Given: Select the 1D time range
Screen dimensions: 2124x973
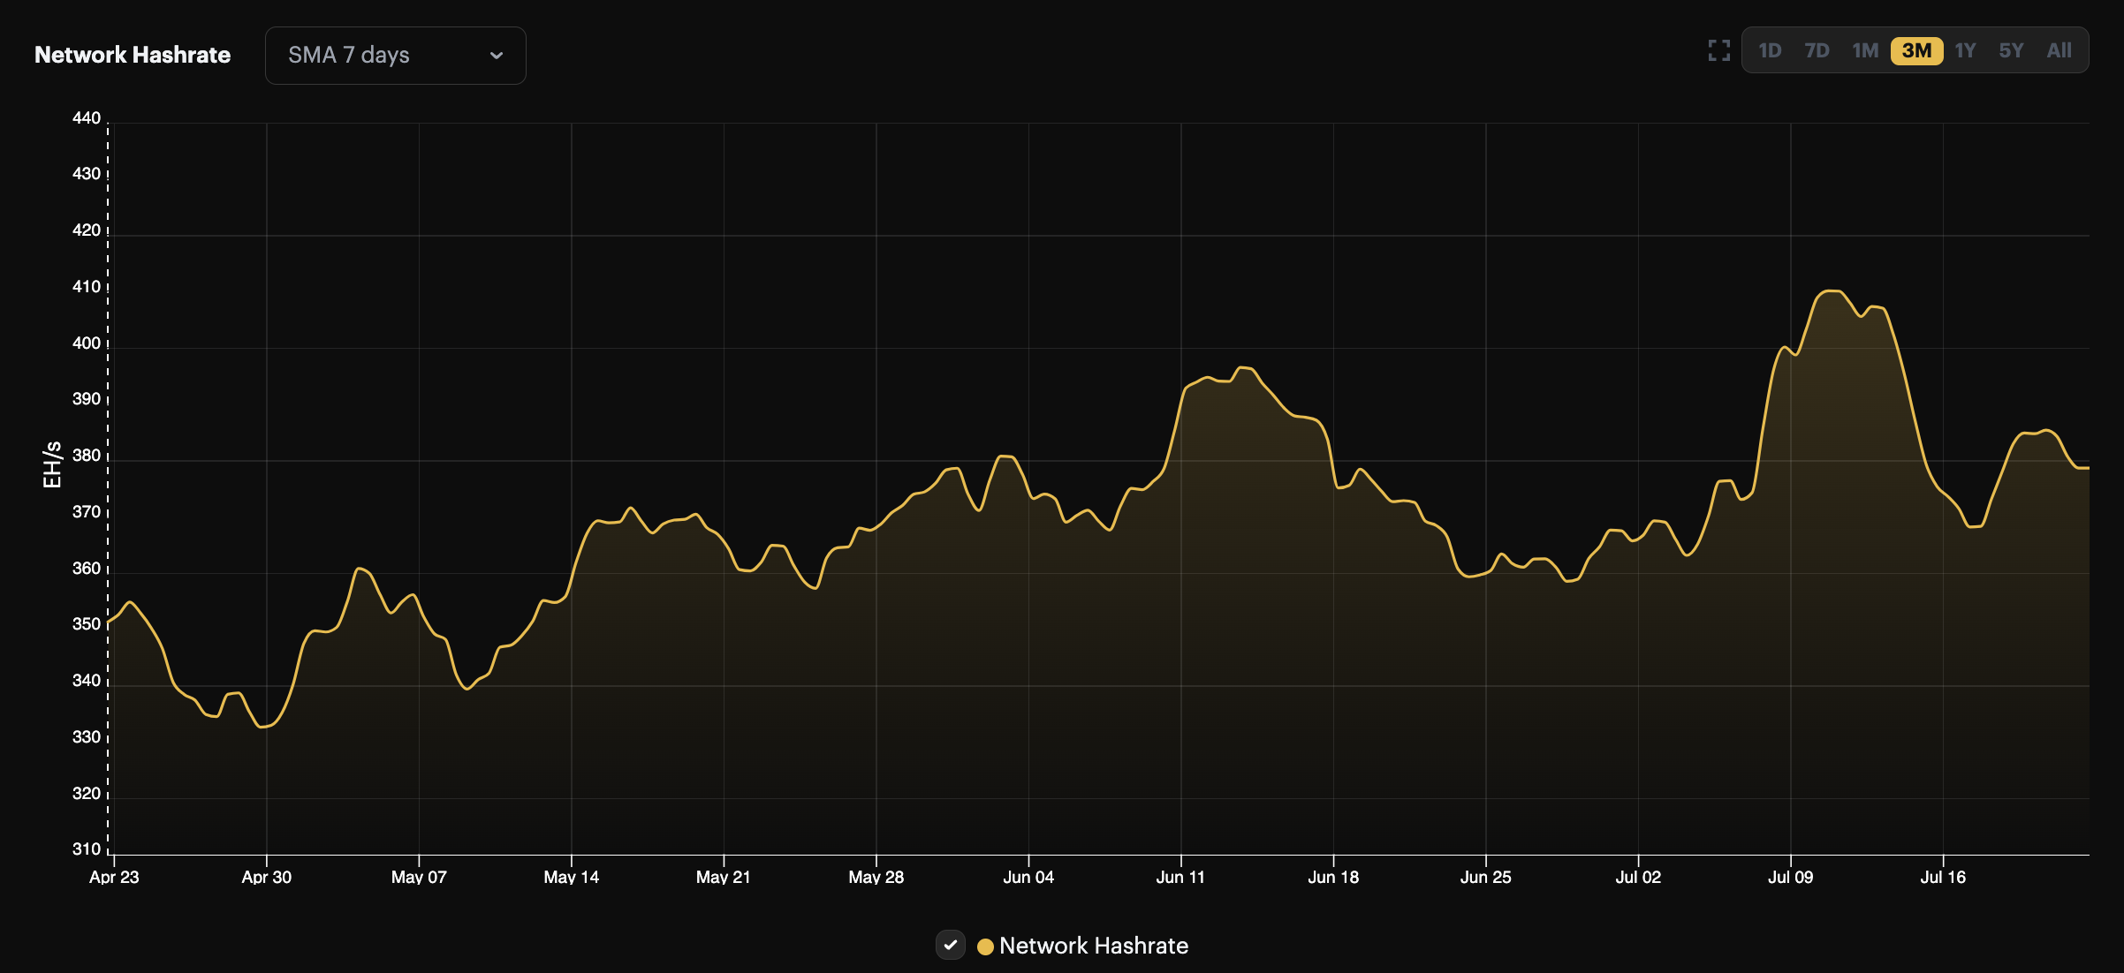Looking at the screenshot, I should (x=1772, y=50).
